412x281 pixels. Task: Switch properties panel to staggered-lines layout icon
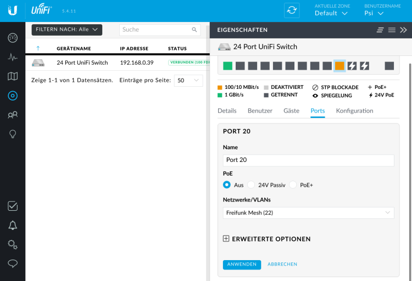[380, 30]
